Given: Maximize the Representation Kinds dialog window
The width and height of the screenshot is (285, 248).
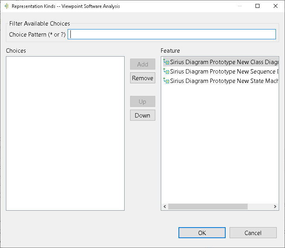Looking at the screenshot, I should point(257,6).
